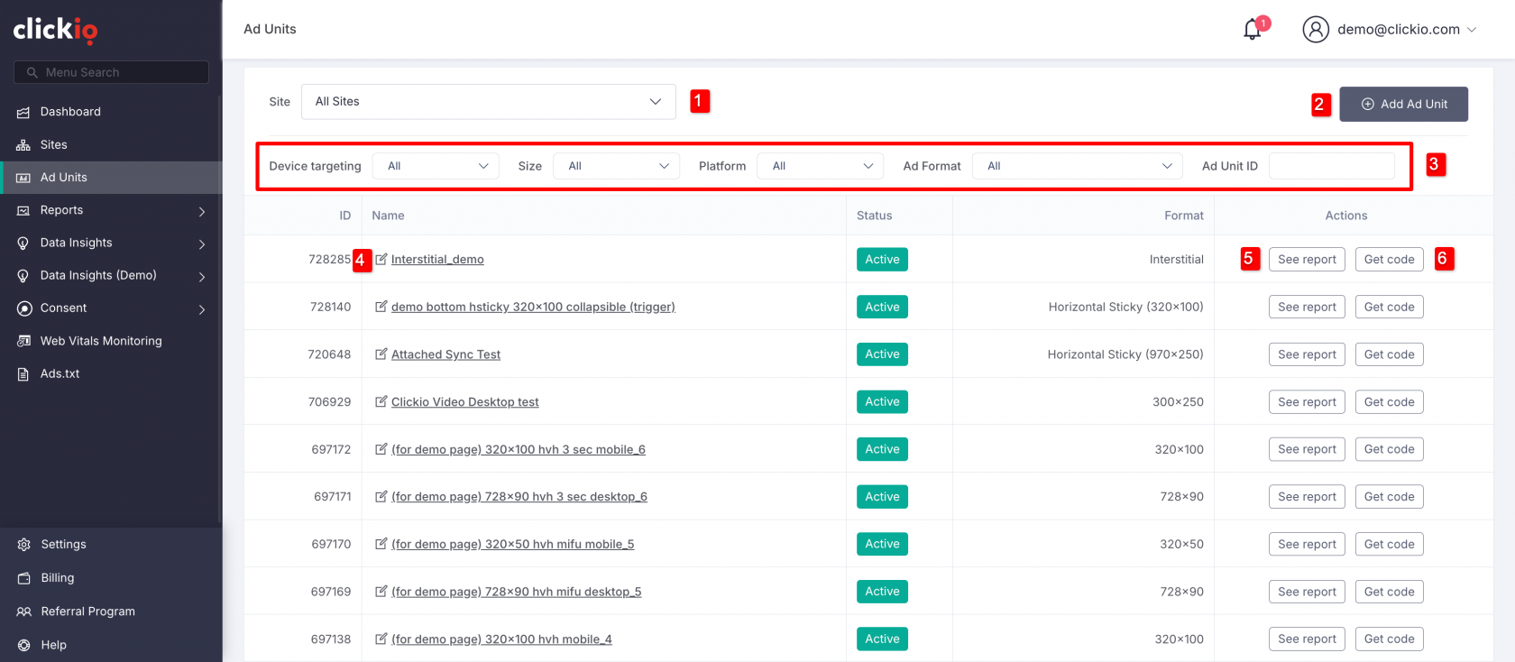1515x662 pixels.
Task: Focus the Ad Unit ID input field
Action: (1331, 166)
